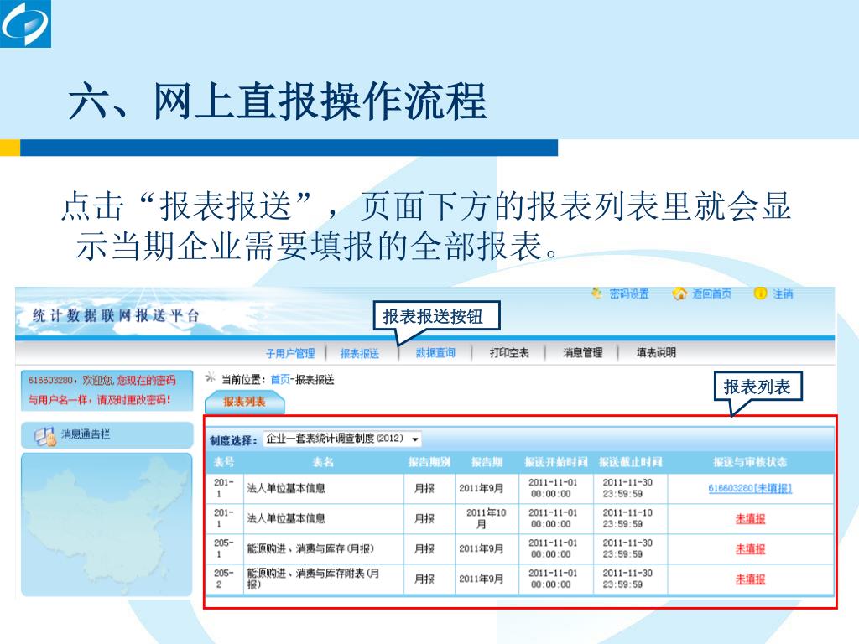Click 报送与审核状态 column header

tap(750, 462)
